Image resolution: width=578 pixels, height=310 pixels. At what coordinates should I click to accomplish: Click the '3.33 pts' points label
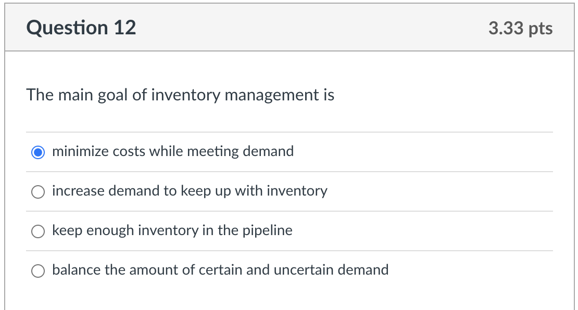521,29
